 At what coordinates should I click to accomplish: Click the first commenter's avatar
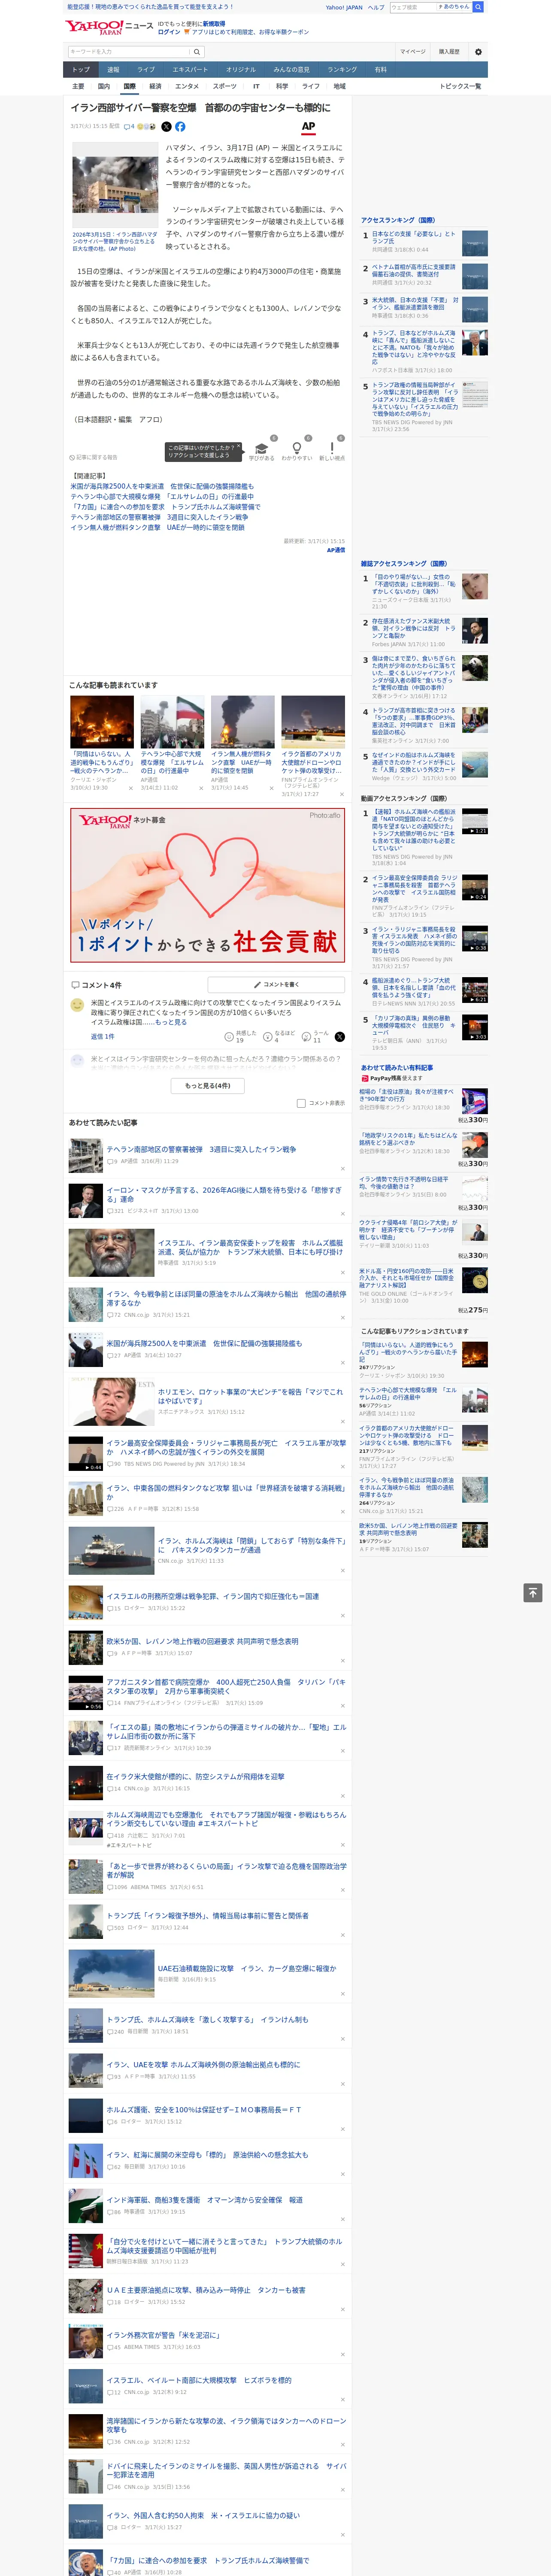tap(77, 1005)
